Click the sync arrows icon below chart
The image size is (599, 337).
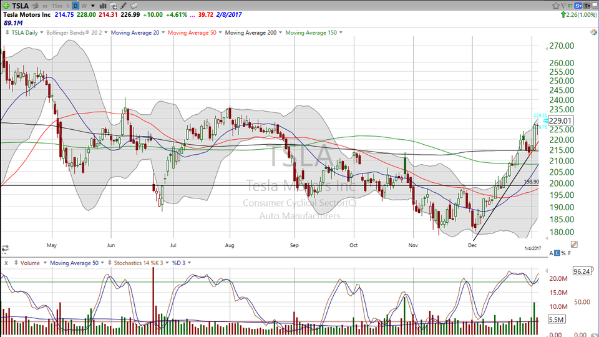5,249
